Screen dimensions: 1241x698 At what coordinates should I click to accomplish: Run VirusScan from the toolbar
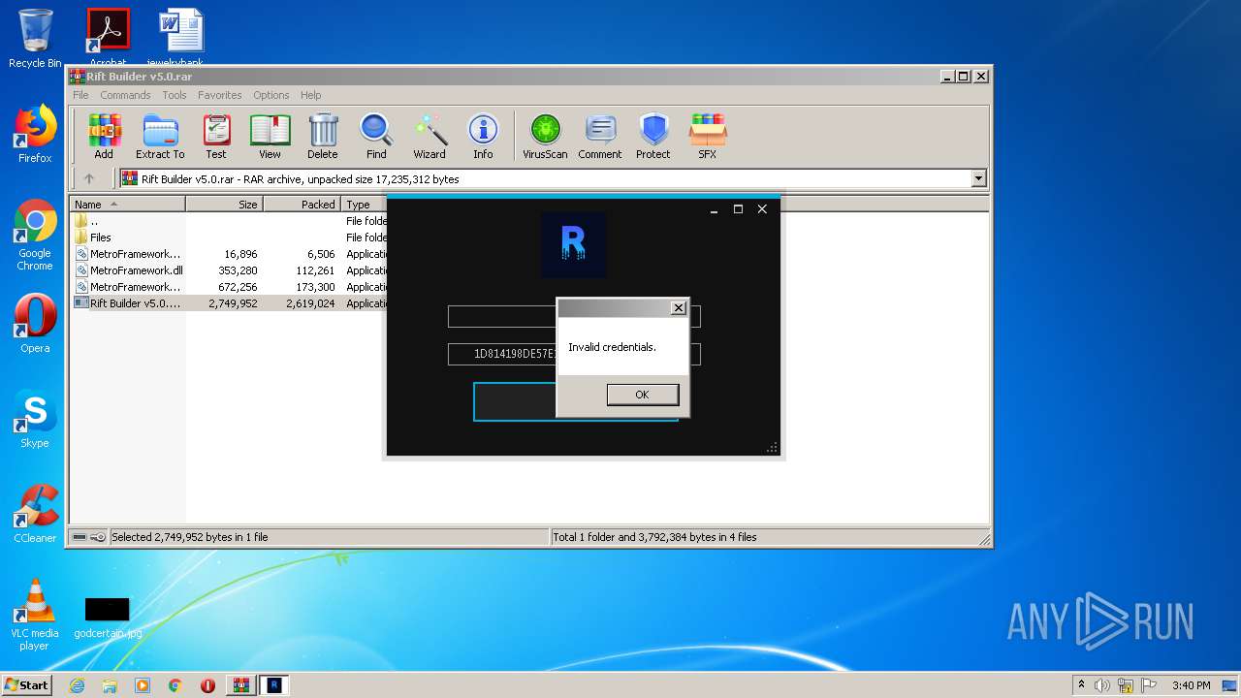click(545, 137)
